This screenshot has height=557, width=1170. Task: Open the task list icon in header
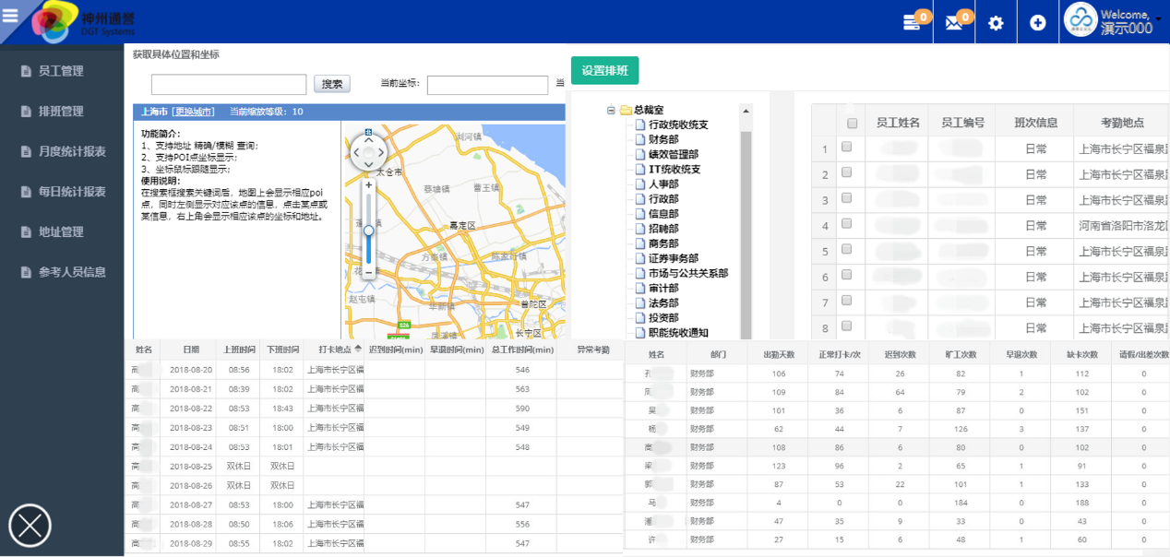click(x=912, y=23)
